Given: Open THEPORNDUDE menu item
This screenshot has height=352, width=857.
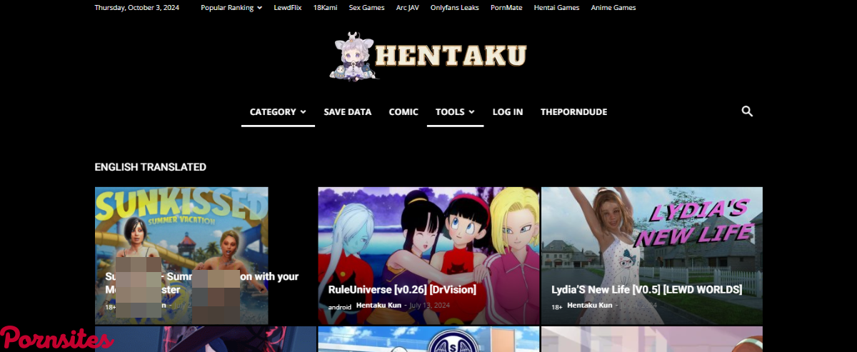Looking at the screenshot, I should click(x=573, y=112).
